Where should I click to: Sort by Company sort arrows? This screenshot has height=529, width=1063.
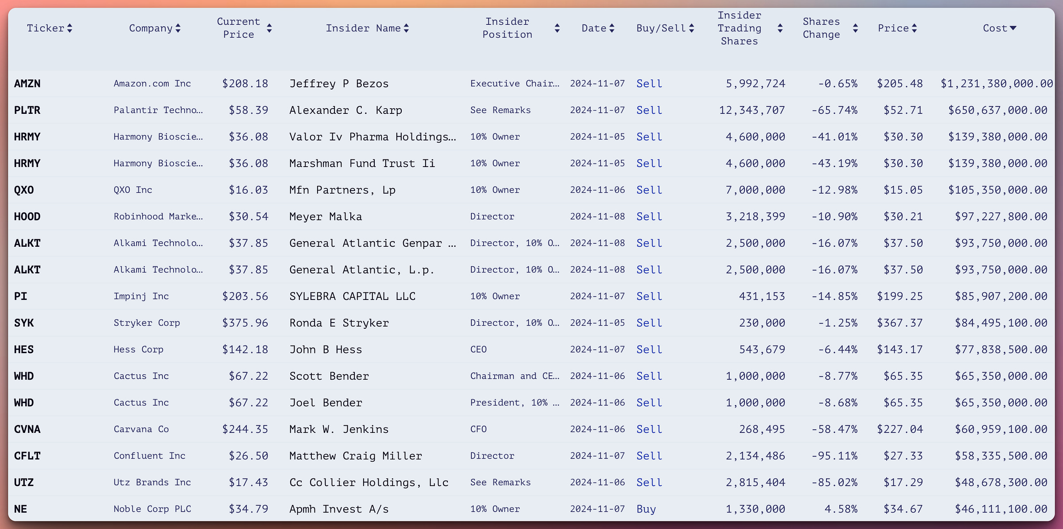[x=178, y=28]
